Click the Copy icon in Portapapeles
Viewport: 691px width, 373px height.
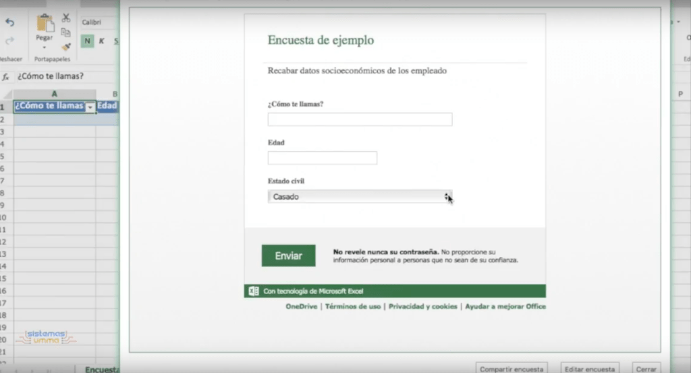pos(66,32)
